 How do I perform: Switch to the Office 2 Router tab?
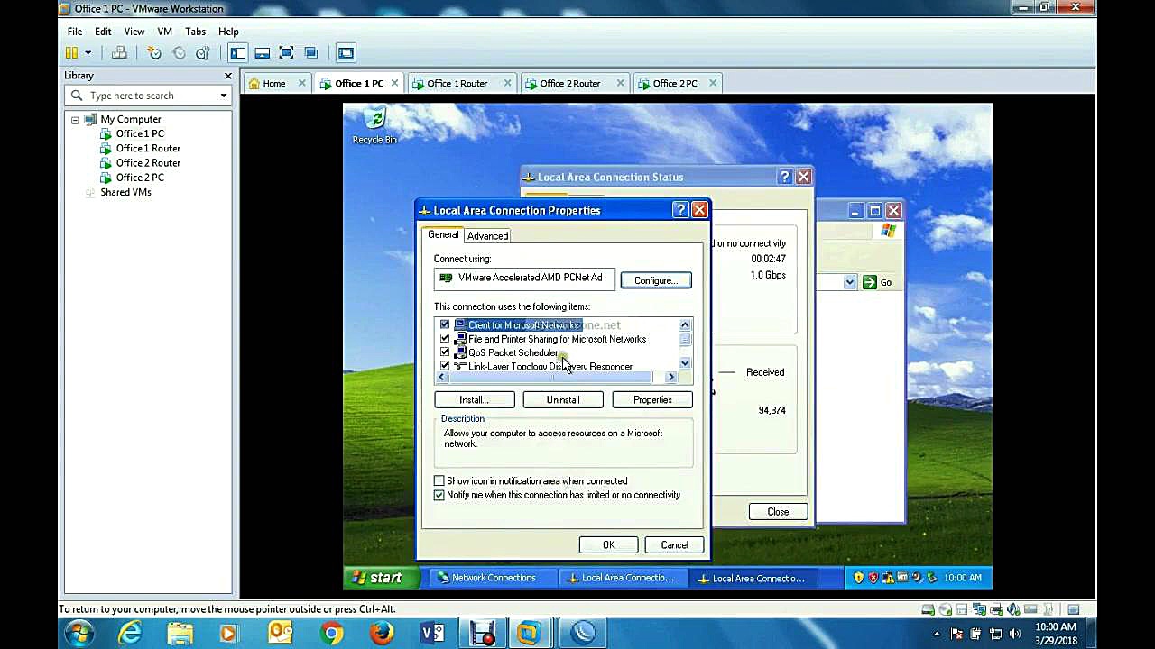point(569,84)
